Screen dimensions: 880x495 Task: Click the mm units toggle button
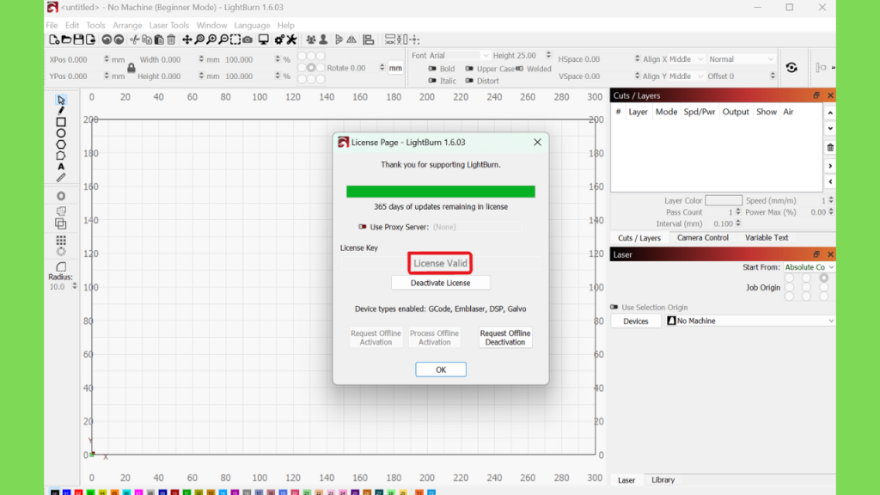(395, 68)
